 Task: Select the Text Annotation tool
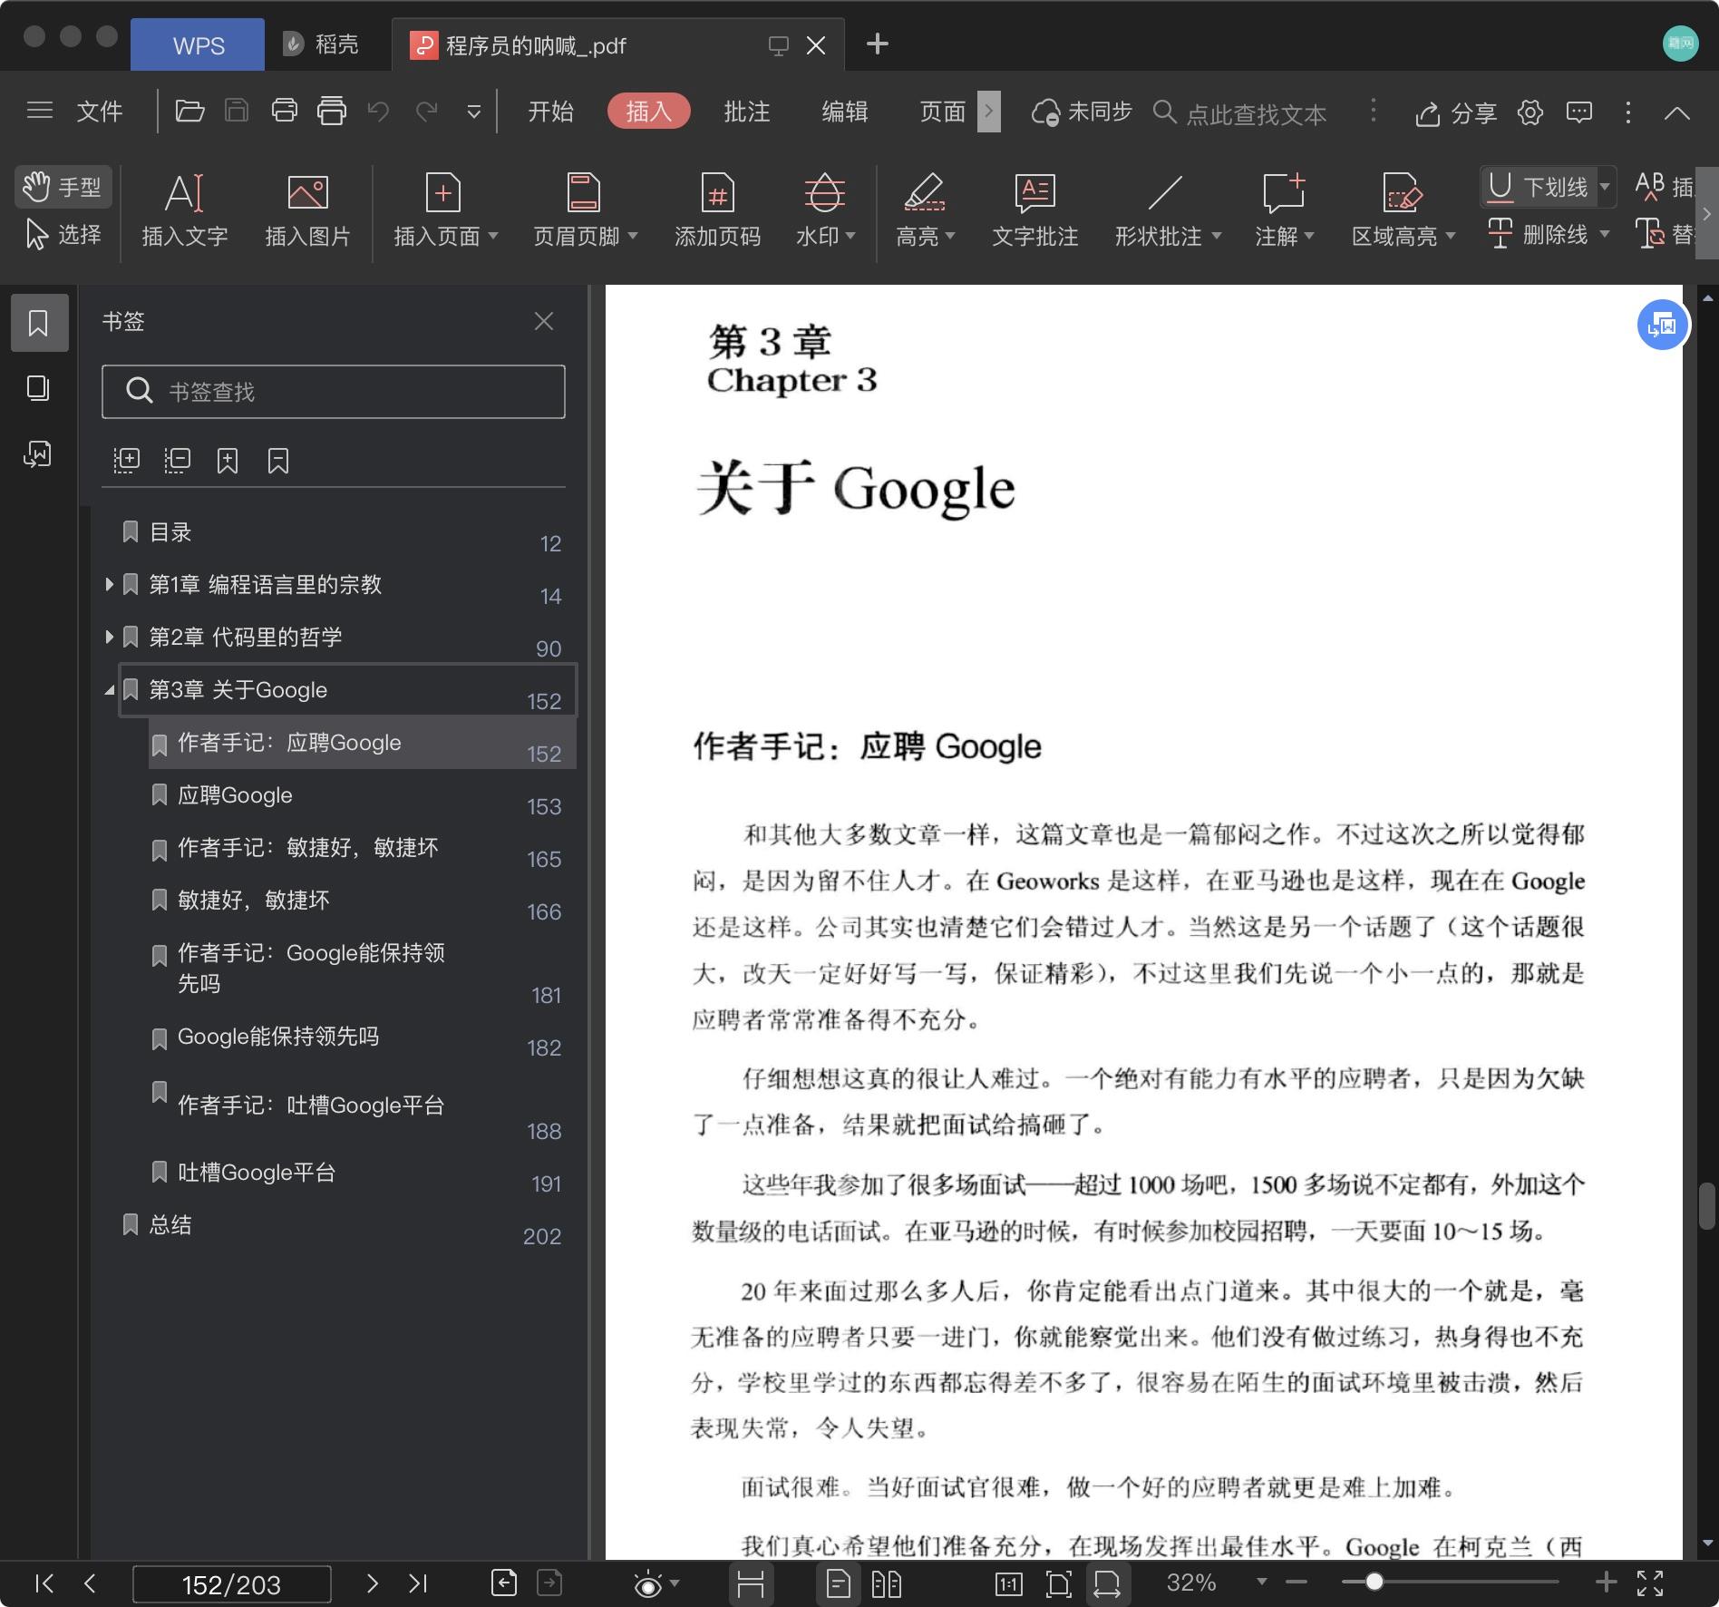point(1034,211)
